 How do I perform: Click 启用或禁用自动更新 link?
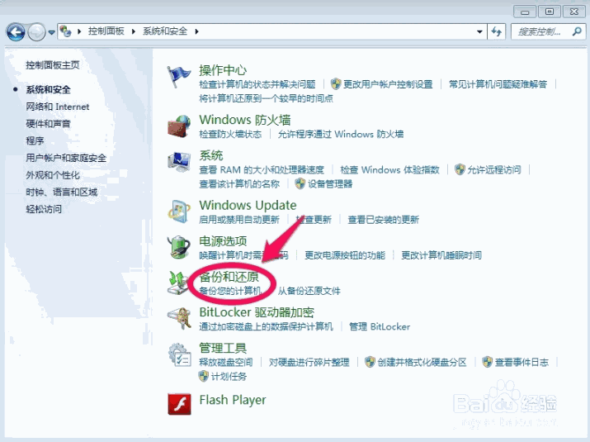tap(239, 220)
